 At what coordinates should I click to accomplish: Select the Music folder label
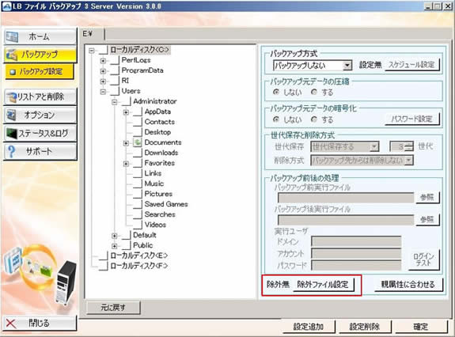pos(154,184)
